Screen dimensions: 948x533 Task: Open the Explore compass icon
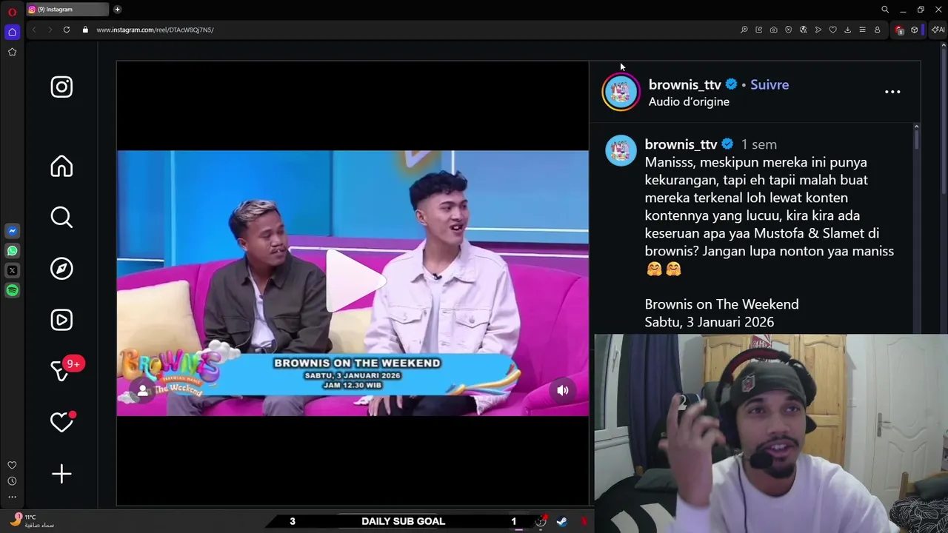coord(61,269)
